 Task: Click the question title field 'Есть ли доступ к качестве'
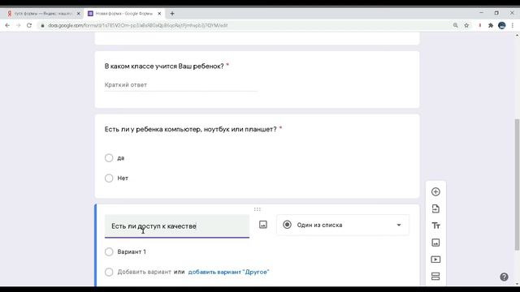[x=177, y=226]
